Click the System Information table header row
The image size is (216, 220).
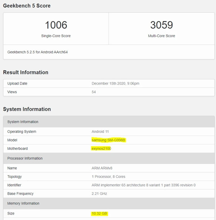point(109,122)
